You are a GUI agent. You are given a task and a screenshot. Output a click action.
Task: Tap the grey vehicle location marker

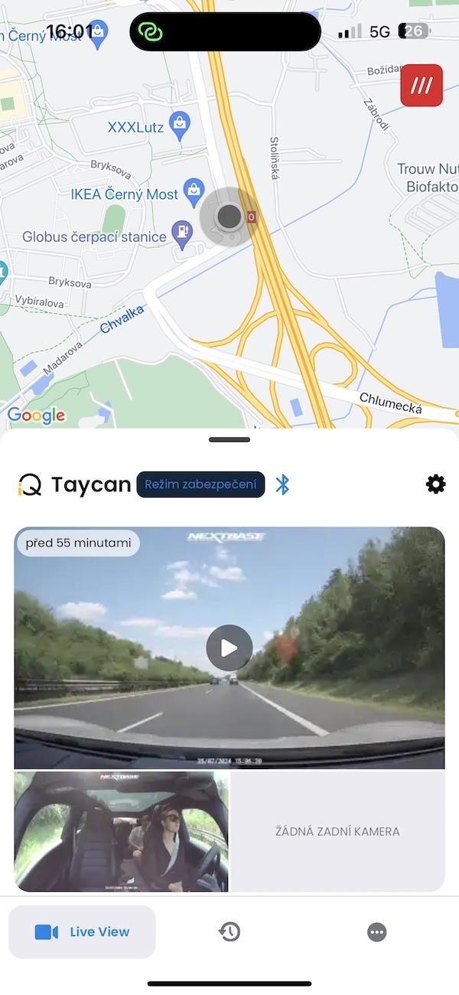229,217
